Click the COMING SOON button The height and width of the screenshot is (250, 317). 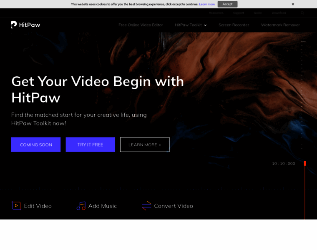point(36,145)
